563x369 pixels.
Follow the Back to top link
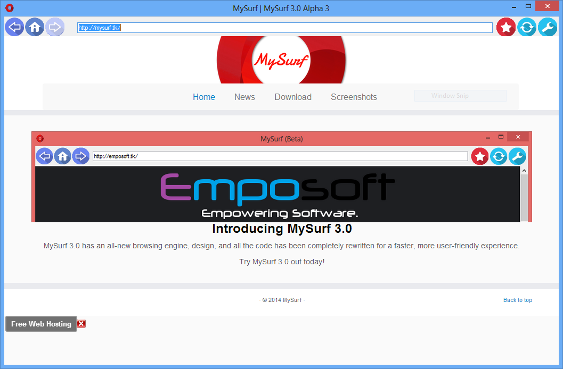(517, 300)
